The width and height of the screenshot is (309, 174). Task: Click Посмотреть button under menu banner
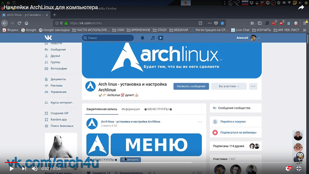pos(131,160)
